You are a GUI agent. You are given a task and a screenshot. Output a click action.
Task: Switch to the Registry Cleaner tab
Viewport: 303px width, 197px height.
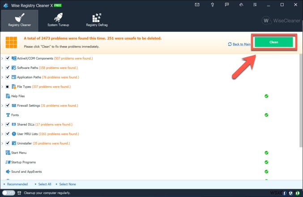point(20,21)
